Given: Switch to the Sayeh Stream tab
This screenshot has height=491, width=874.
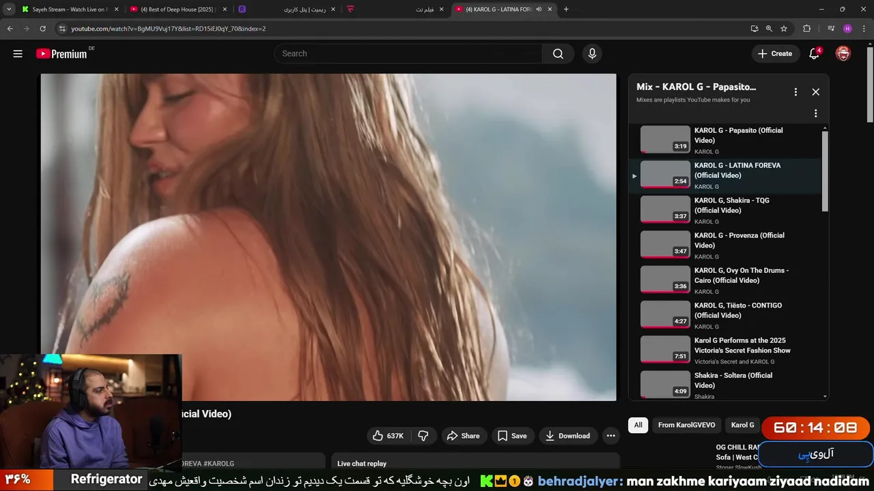Looking at the screenshot, I should 70,10.
